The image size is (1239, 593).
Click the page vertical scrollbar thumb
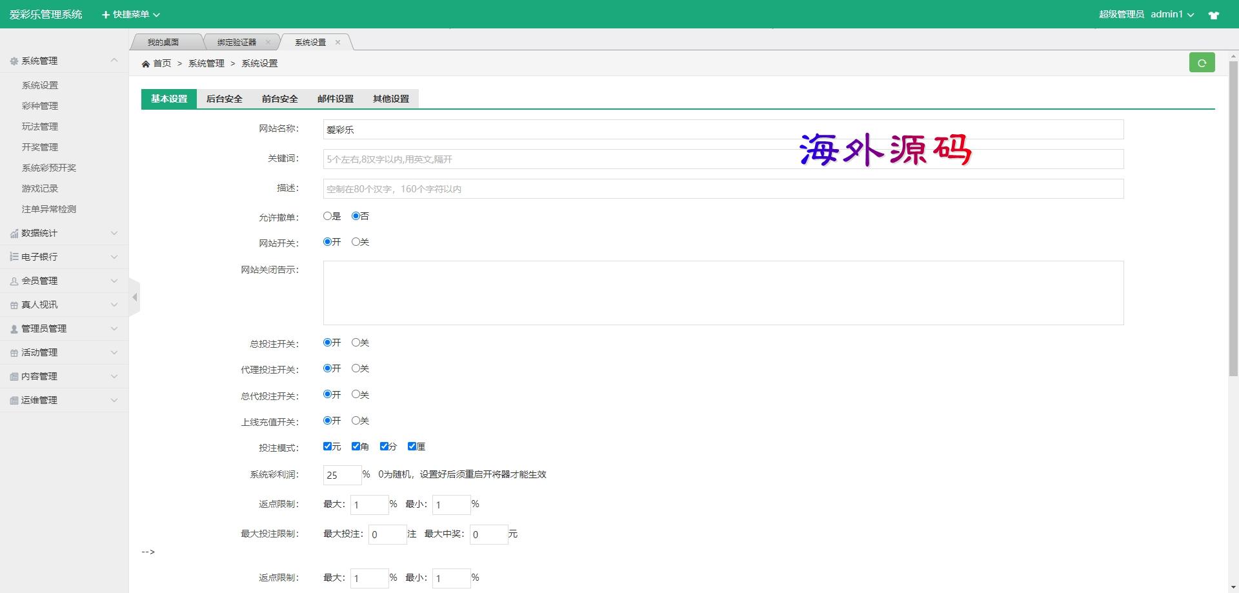click(1233, 219)
